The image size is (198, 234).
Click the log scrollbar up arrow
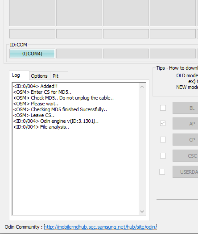pos(142,87)
